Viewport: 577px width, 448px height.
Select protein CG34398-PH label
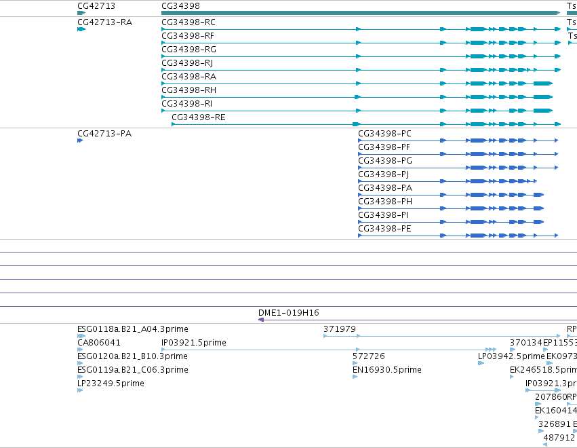click(385, 202)
